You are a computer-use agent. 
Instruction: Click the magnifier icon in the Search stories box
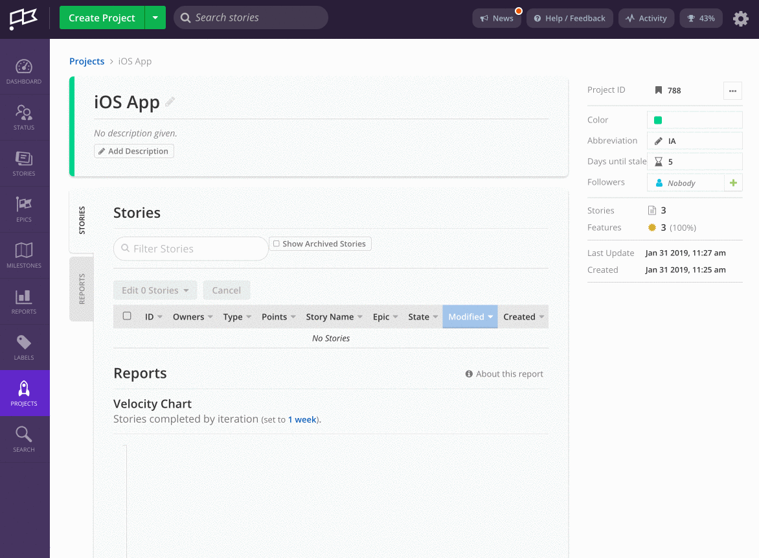(x=185, y=18)
